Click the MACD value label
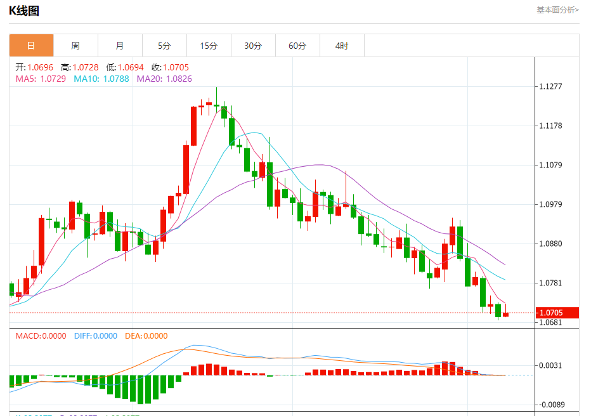Screen dimensions: 591x416 point(41,335)
